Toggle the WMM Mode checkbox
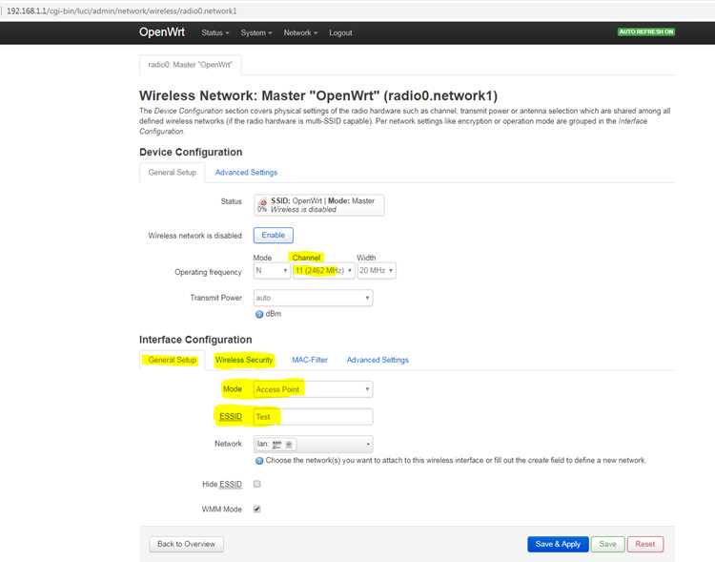The image size is (715, 562). 257,509
